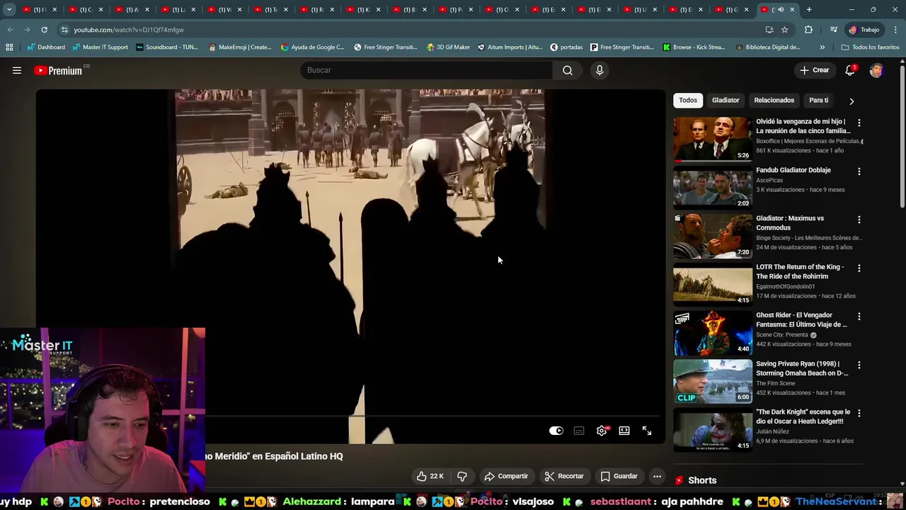Click the address bar URL

[x=129, y=30]
